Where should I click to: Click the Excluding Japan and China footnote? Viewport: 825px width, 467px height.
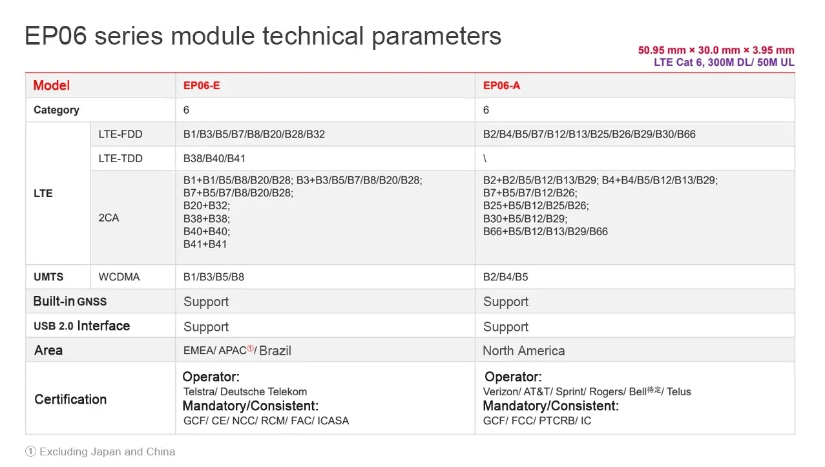coord(100,451)
